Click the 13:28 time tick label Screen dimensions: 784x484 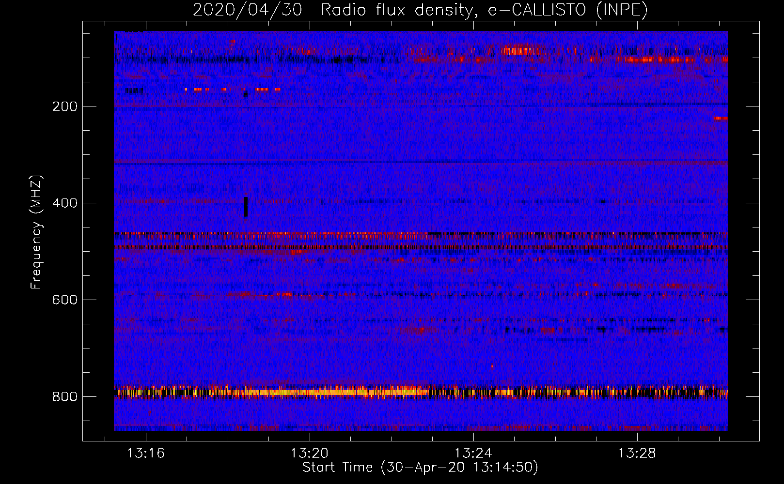pyautogui.click(x=637, y=454)
